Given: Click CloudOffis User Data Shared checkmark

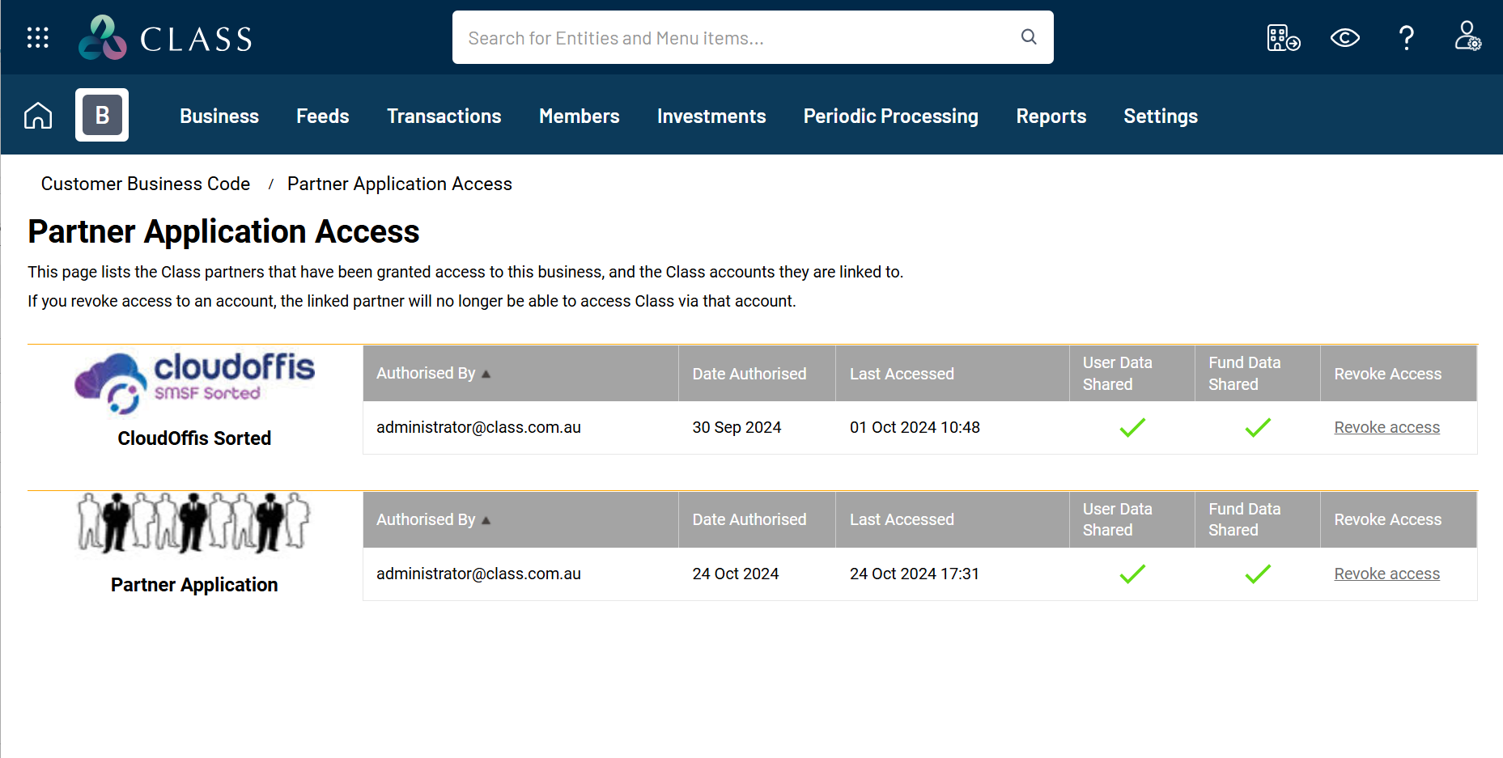Looking at the screenshot, I should point(1132,427).
